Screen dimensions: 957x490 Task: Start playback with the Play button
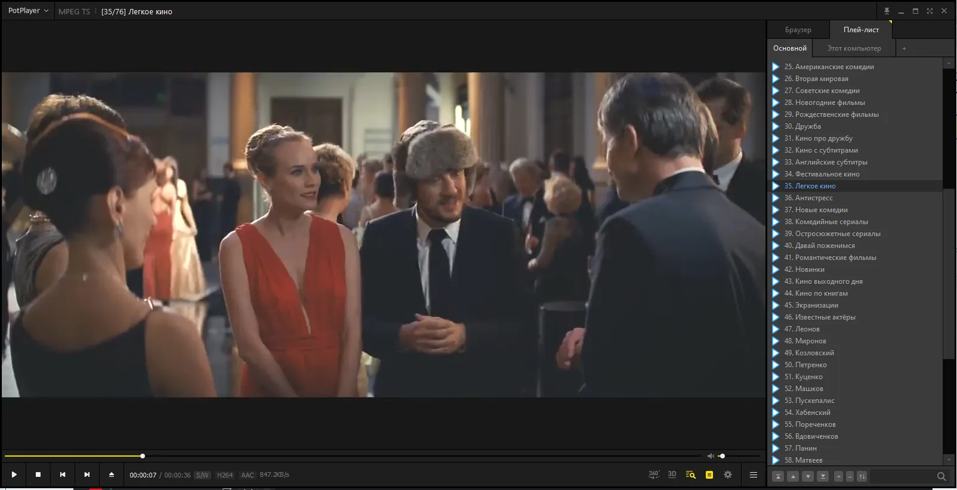tap(14, 475)
